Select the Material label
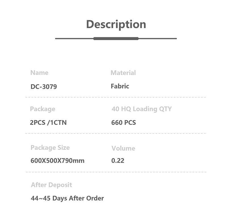 click(x=123, y=73)
